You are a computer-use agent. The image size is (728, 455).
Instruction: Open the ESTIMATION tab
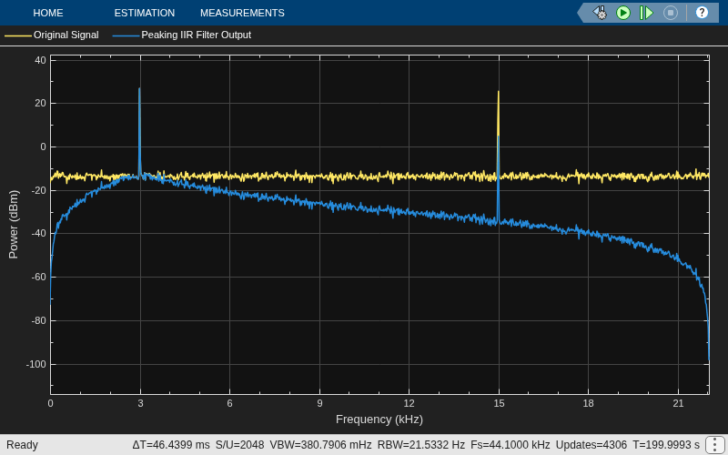pyautogui.click(x=145, y=13)
